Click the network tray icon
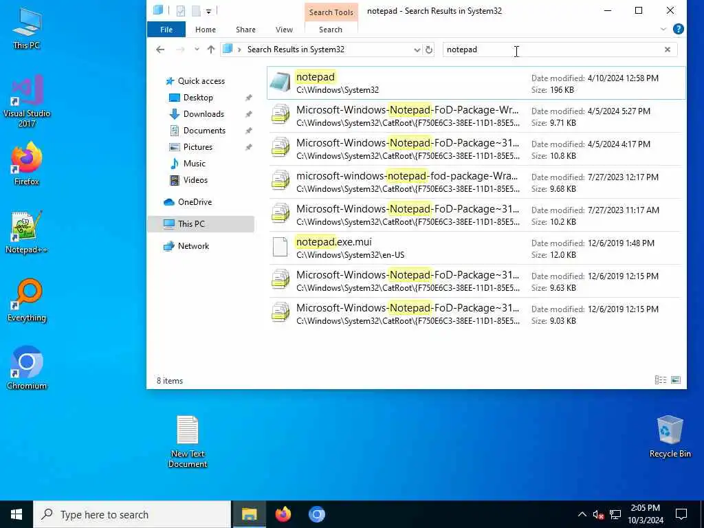The height and width of the screenshot is (528, 704). pyautogui.click(x=615, y=514)
